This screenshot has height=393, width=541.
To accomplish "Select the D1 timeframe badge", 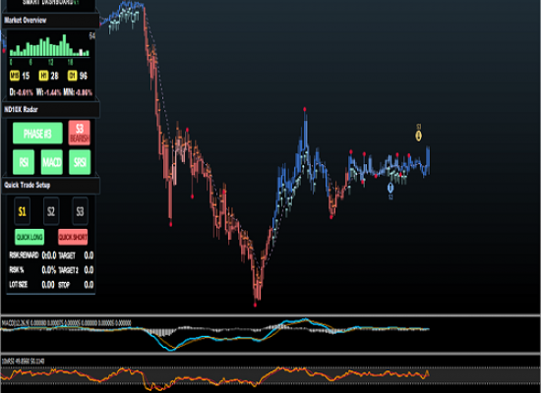I will click(x=72, y=76).
